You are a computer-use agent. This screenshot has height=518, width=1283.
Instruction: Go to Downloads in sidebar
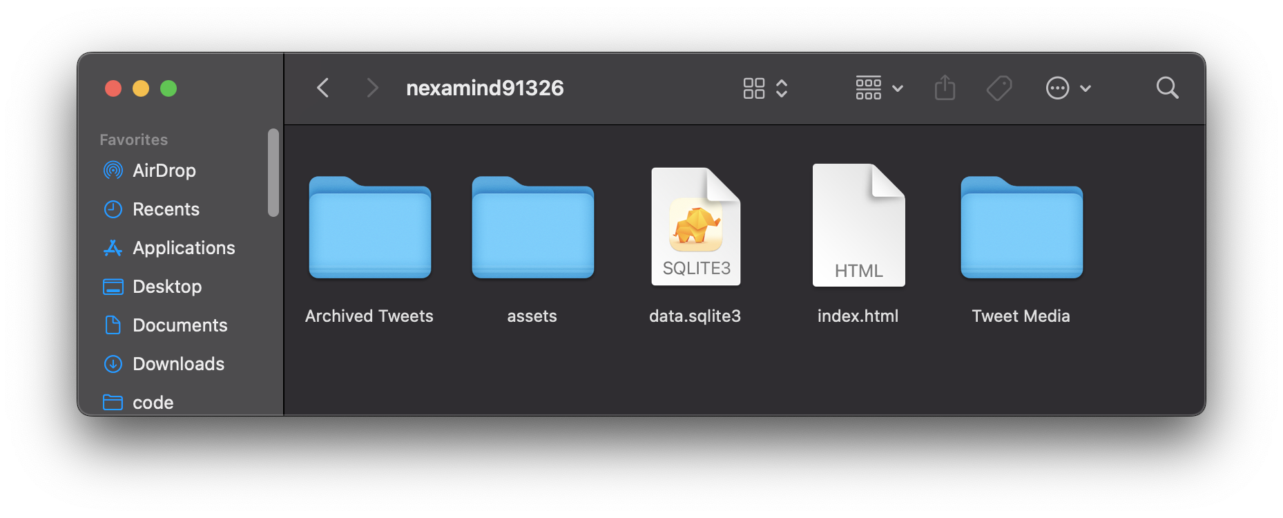pos(178,363)
